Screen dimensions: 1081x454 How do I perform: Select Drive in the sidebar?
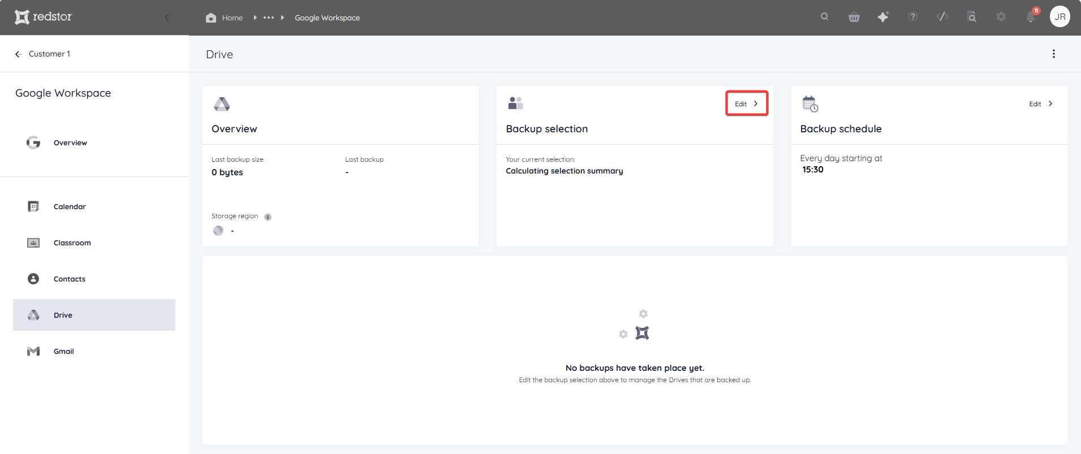click(94, 315)
